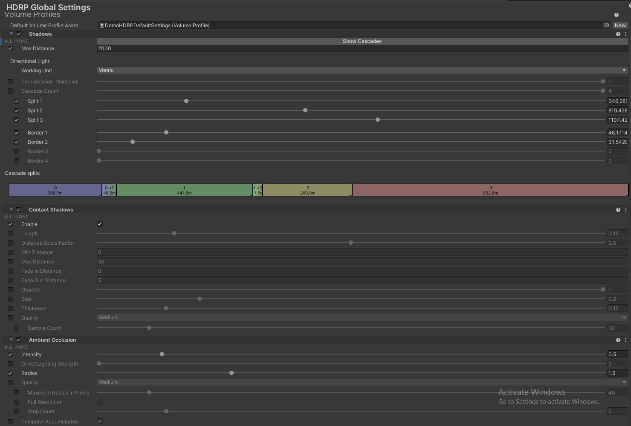Image resolution: width=631 pixels, height=426 pixels.
Task: Open help for HDRP Volume Profiles section
Action: tap(616, 15)
